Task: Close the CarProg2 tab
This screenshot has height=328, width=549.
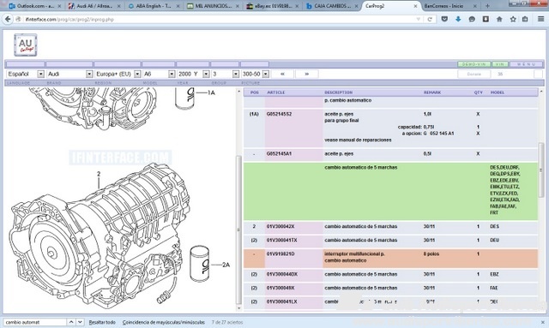Action: pos(415,6)
